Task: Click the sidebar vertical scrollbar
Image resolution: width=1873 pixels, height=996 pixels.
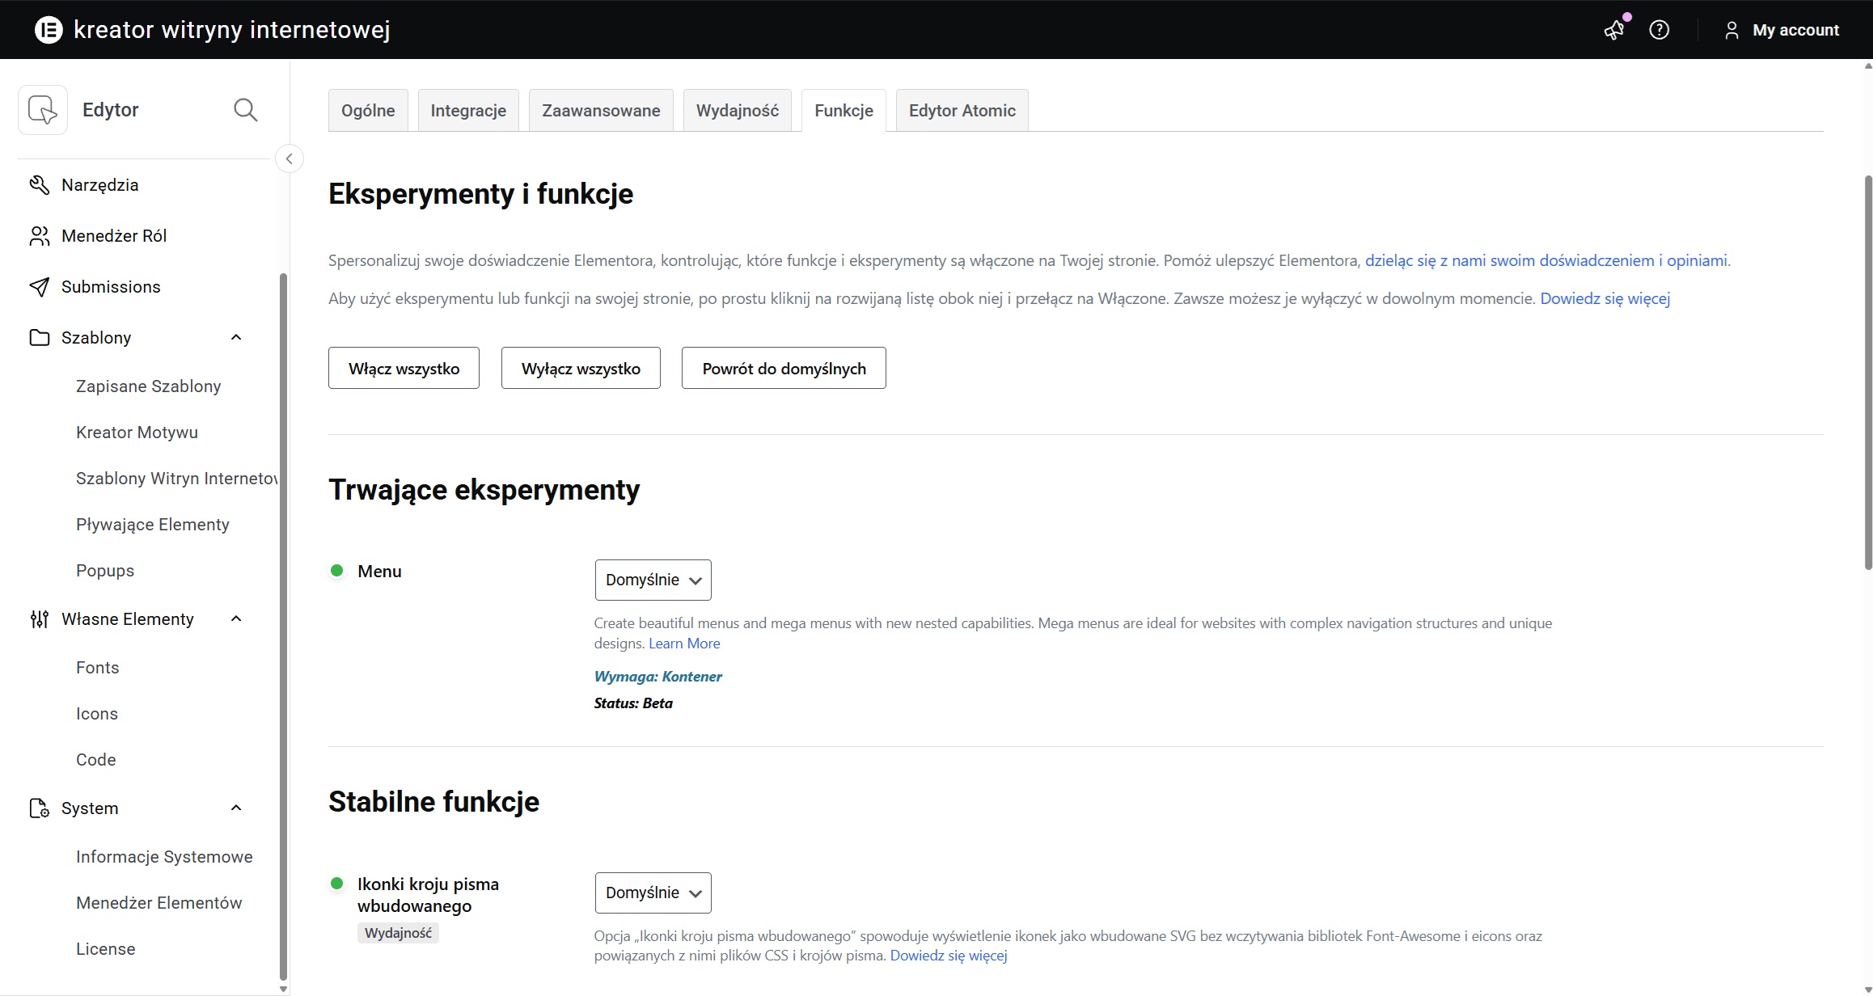Action: 283,627
